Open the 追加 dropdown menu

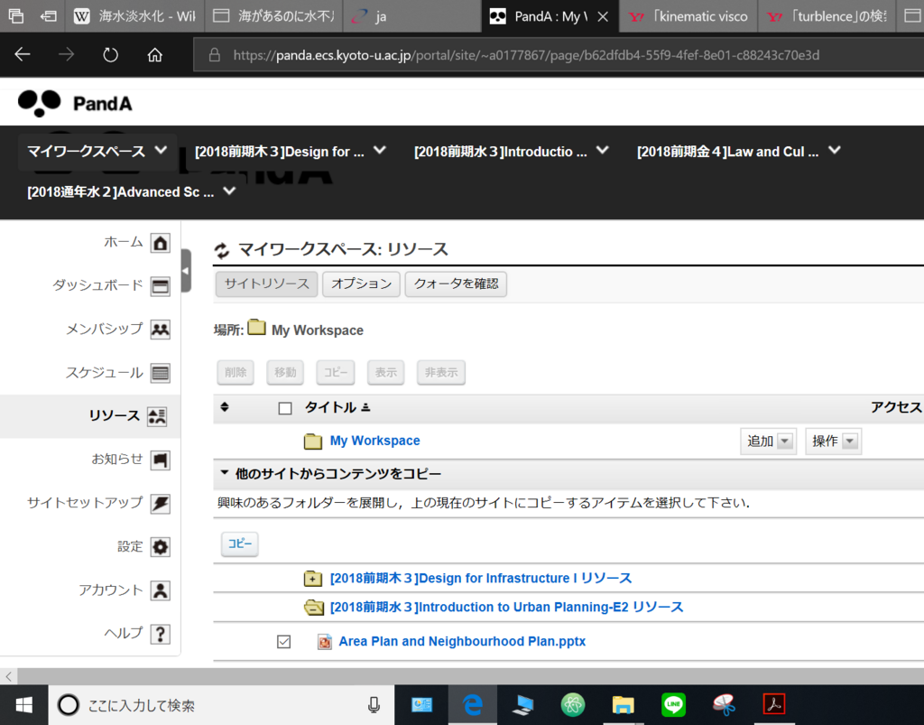(x=768, y=441)
